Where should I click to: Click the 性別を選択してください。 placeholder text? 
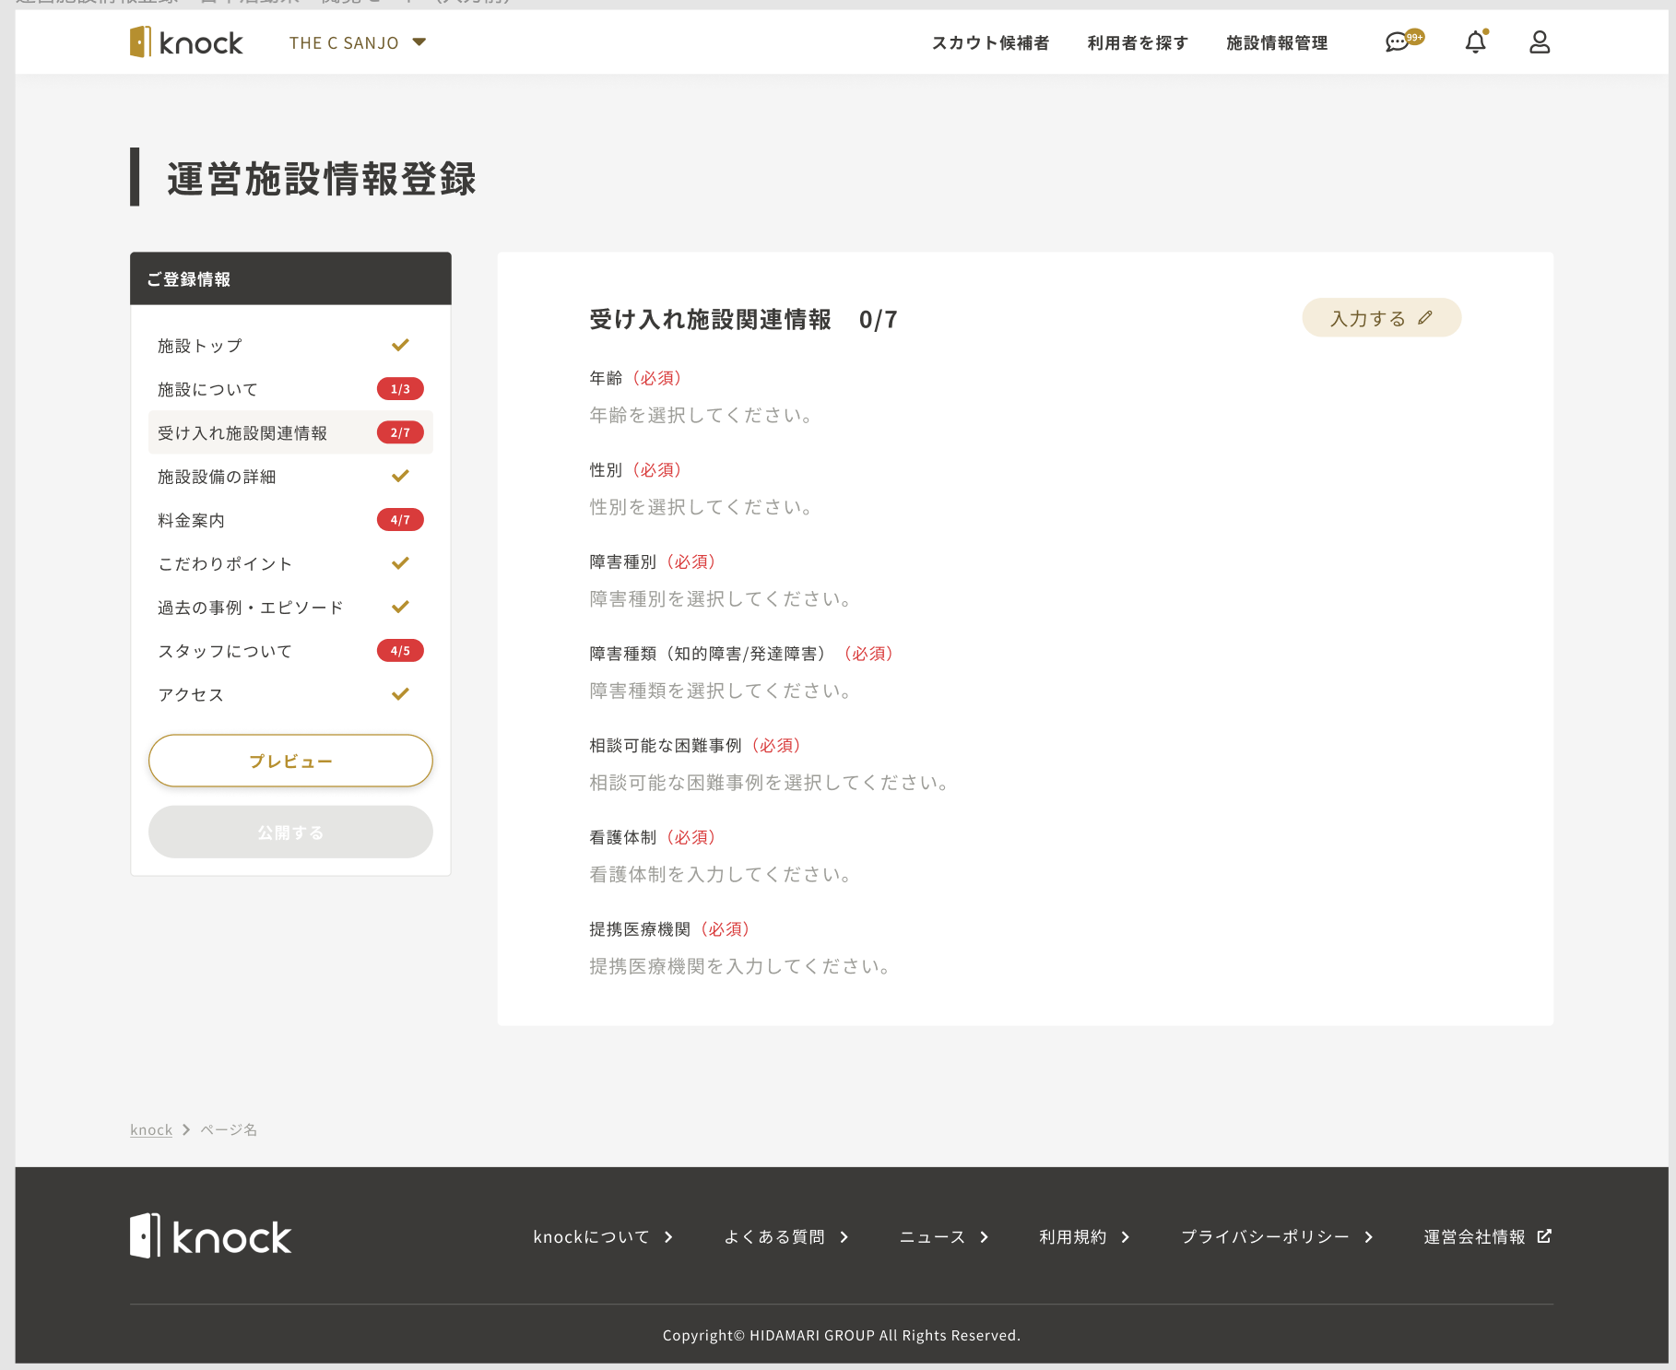(702, 507)
